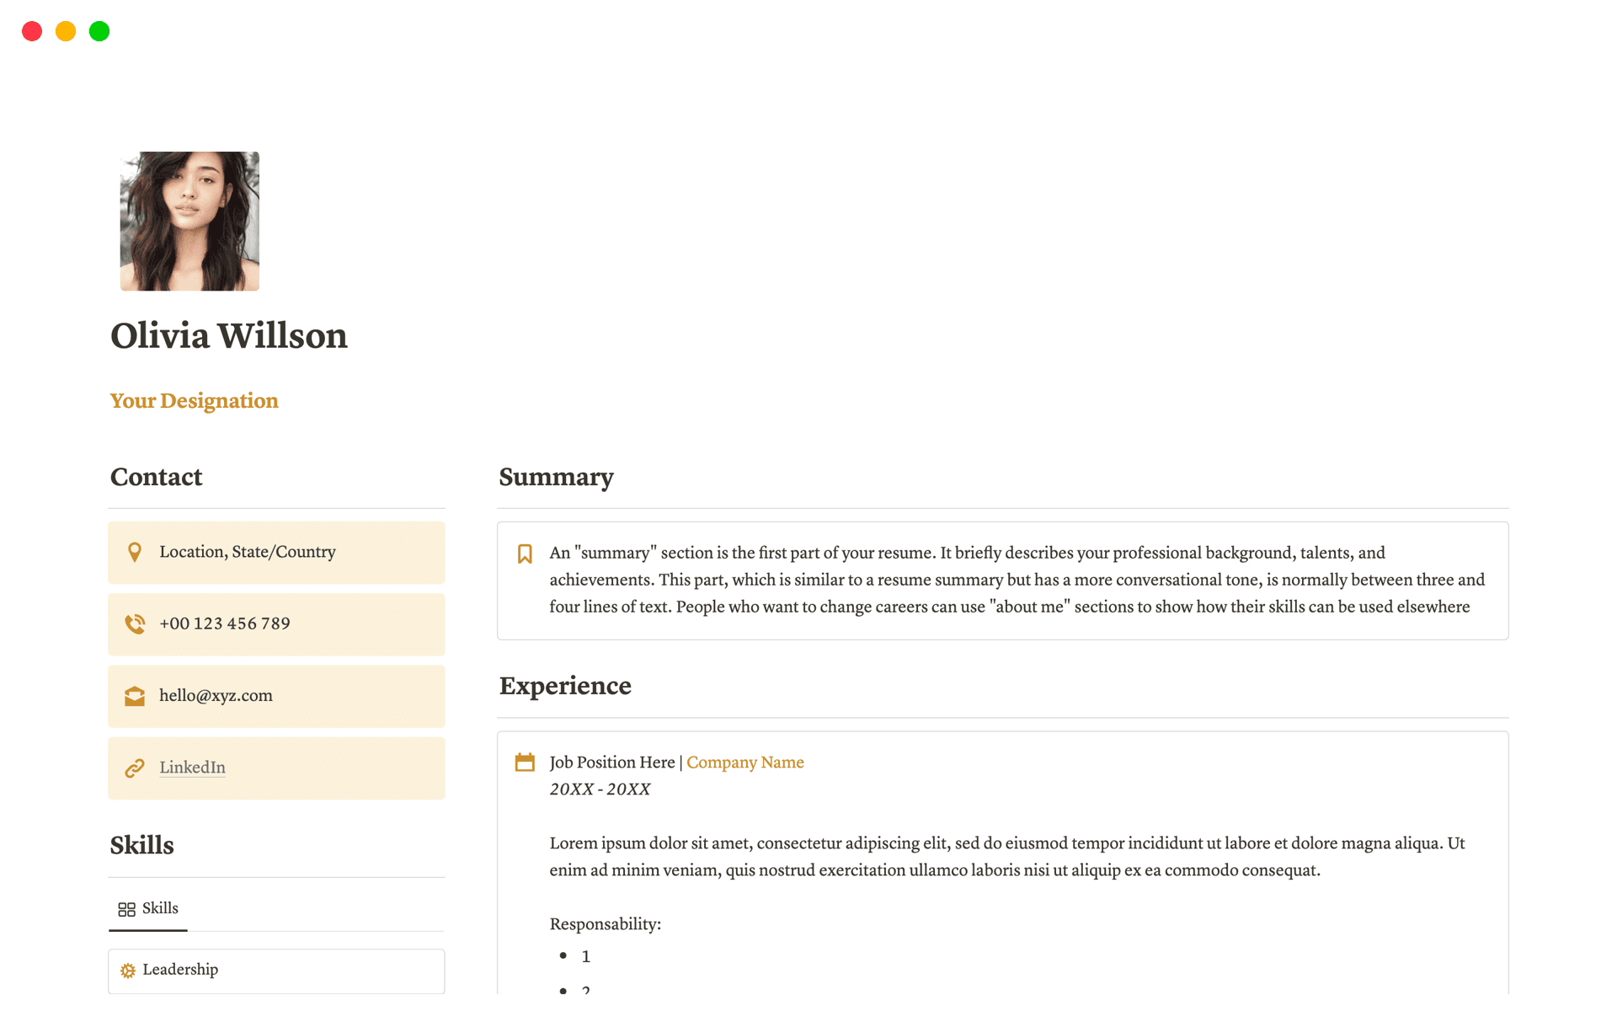Click the Company Name link
The width and height of the screenshot is (1617, 1011).
point(744,762)
